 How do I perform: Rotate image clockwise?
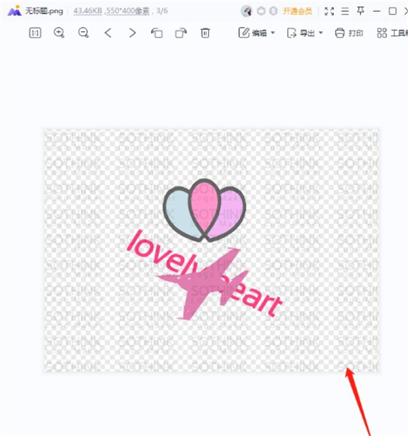coord(181,33)
